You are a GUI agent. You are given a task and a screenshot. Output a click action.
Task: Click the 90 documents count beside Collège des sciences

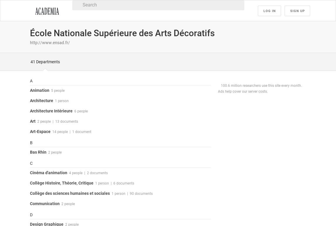point(141,194)
